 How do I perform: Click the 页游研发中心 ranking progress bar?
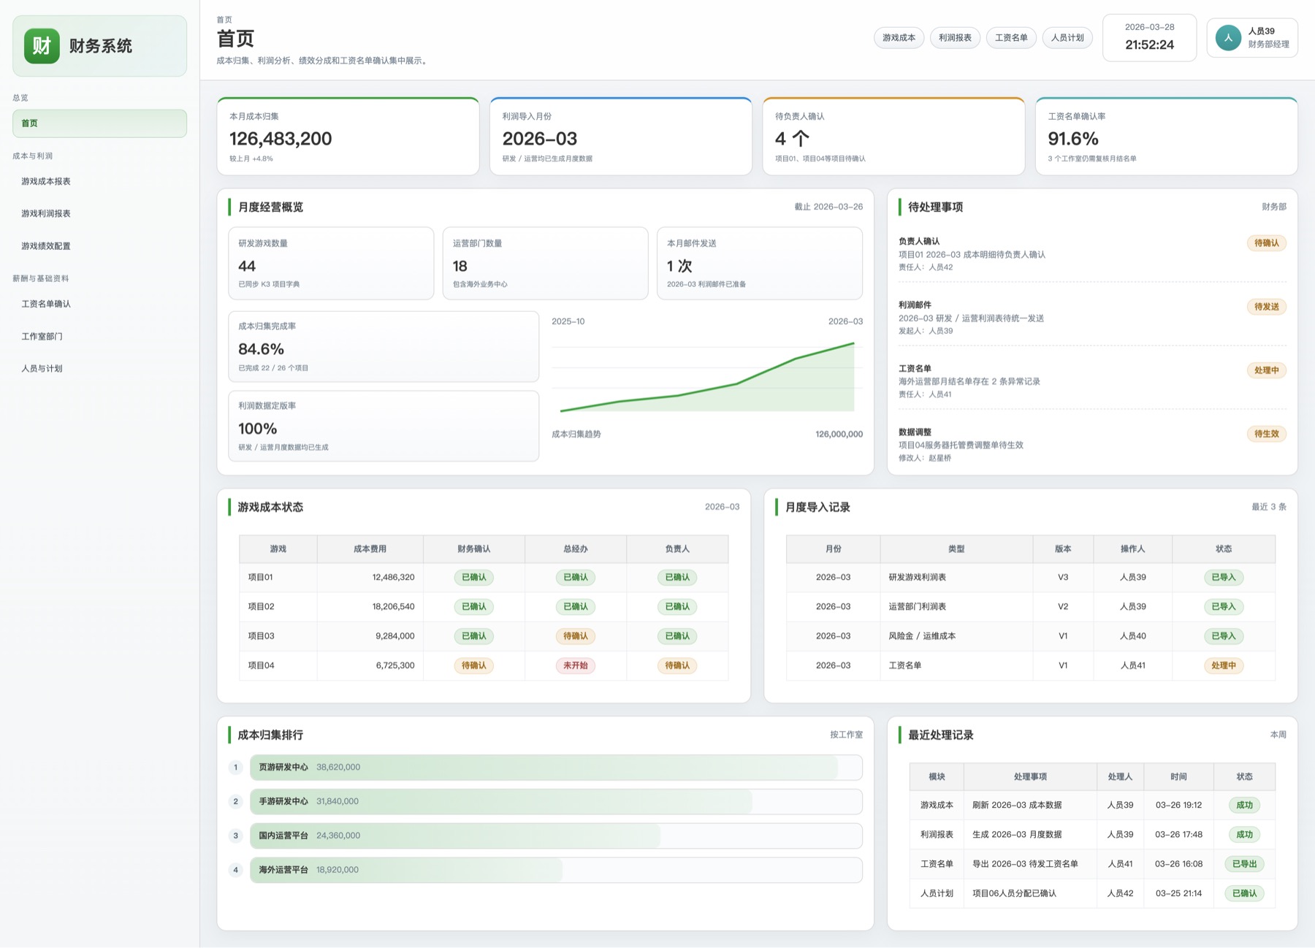point(555,768)
